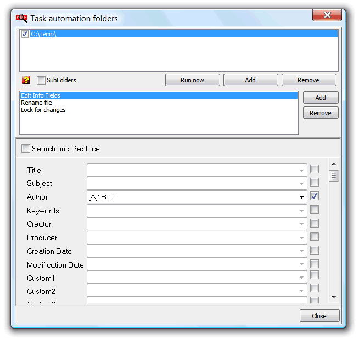Select the Edit Info Fields task

(x=159, y=95)
